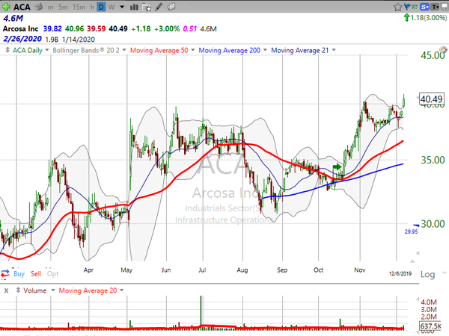Click the RT real-time indicator

415,7
